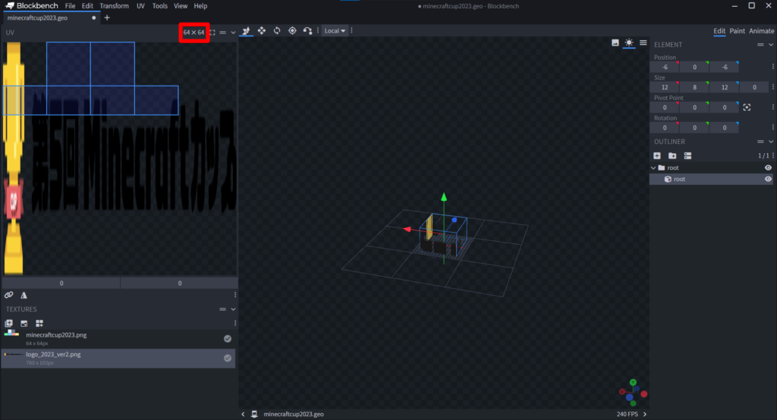
Task: Open the Transform menu
Action: (114, 6)
